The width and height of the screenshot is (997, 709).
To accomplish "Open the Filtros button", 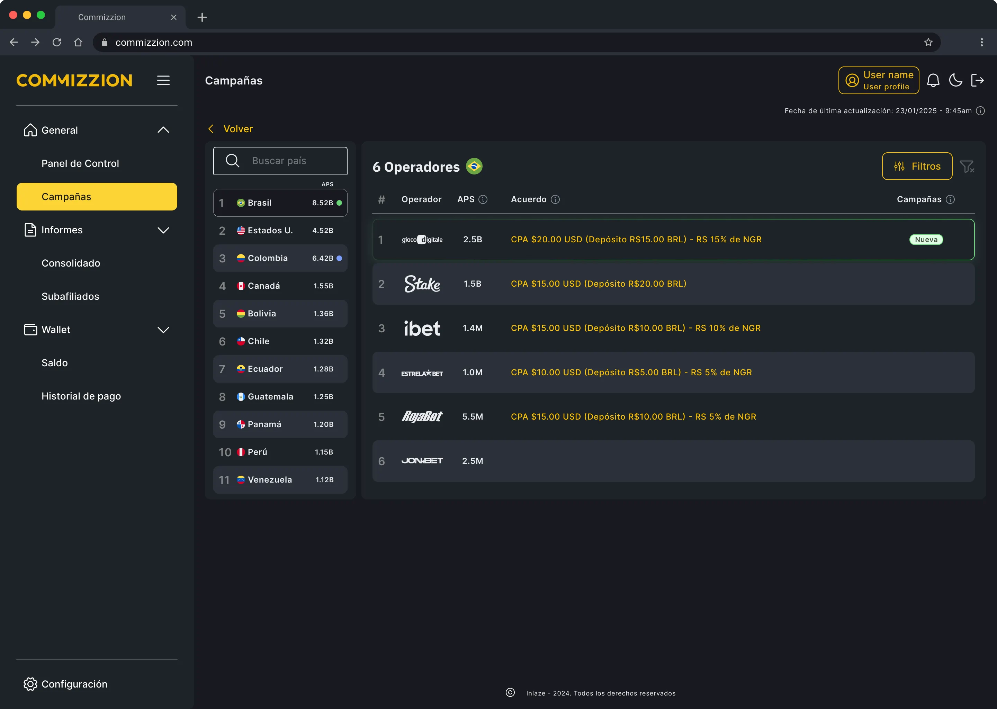I will 917,166.
